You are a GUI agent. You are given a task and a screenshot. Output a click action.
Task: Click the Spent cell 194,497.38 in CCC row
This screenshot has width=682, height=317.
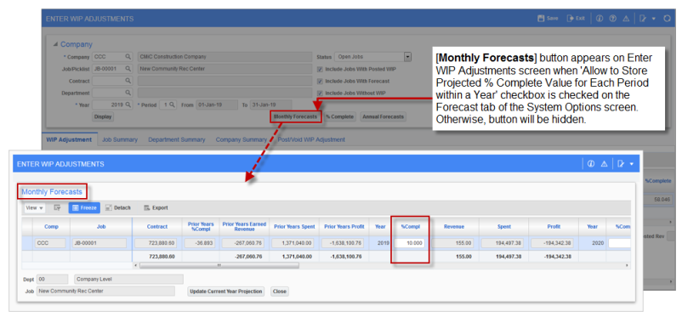503,243
